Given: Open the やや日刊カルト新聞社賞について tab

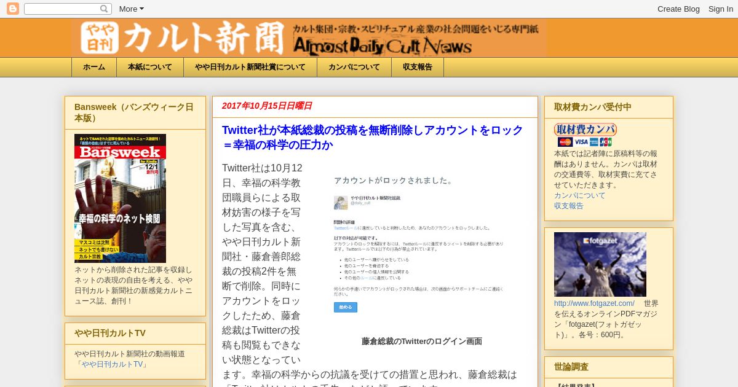Looking at the screenshot, I should [250, 68].
